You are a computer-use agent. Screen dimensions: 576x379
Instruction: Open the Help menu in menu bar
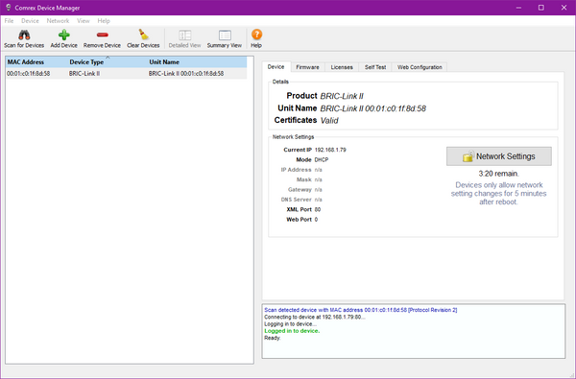click(x=104, y=21)
